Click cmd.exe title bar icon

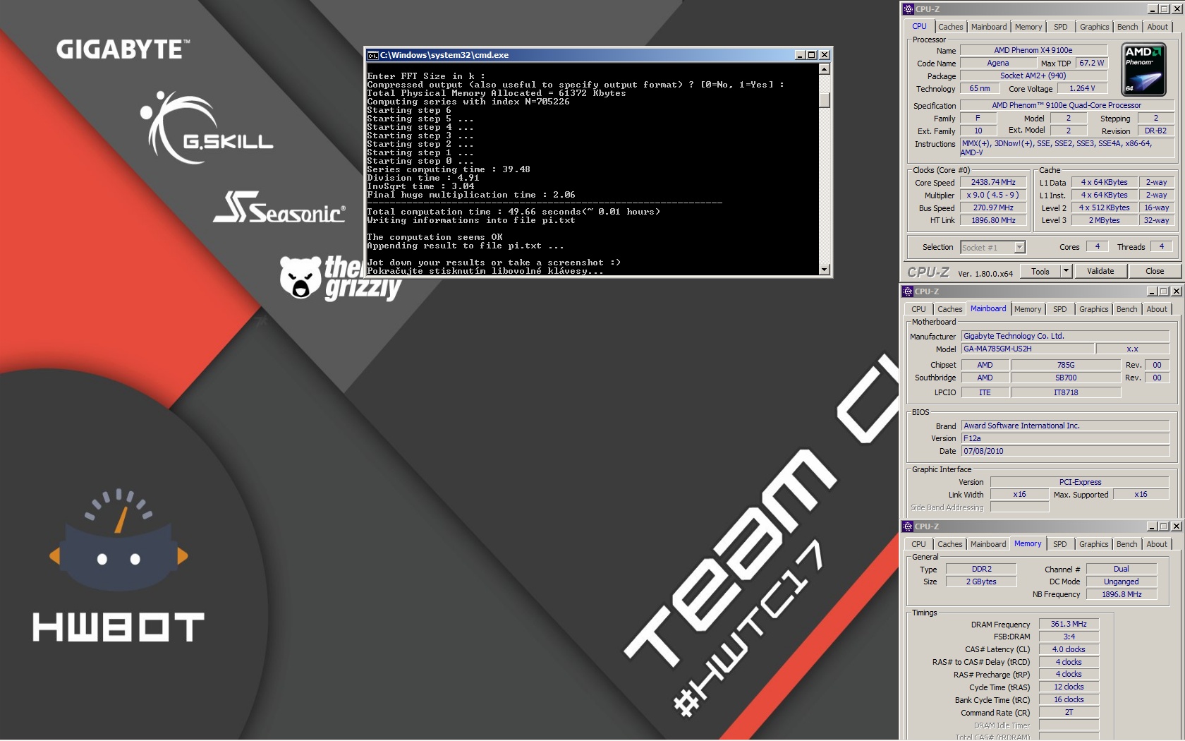click(x=373, y=55)
